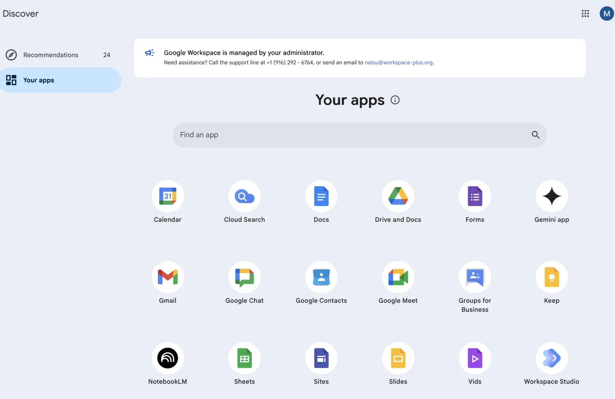This screenshot has height=399, width=615.
Task: Open the Gemini app star icon
Action: [x=552, y=196]
